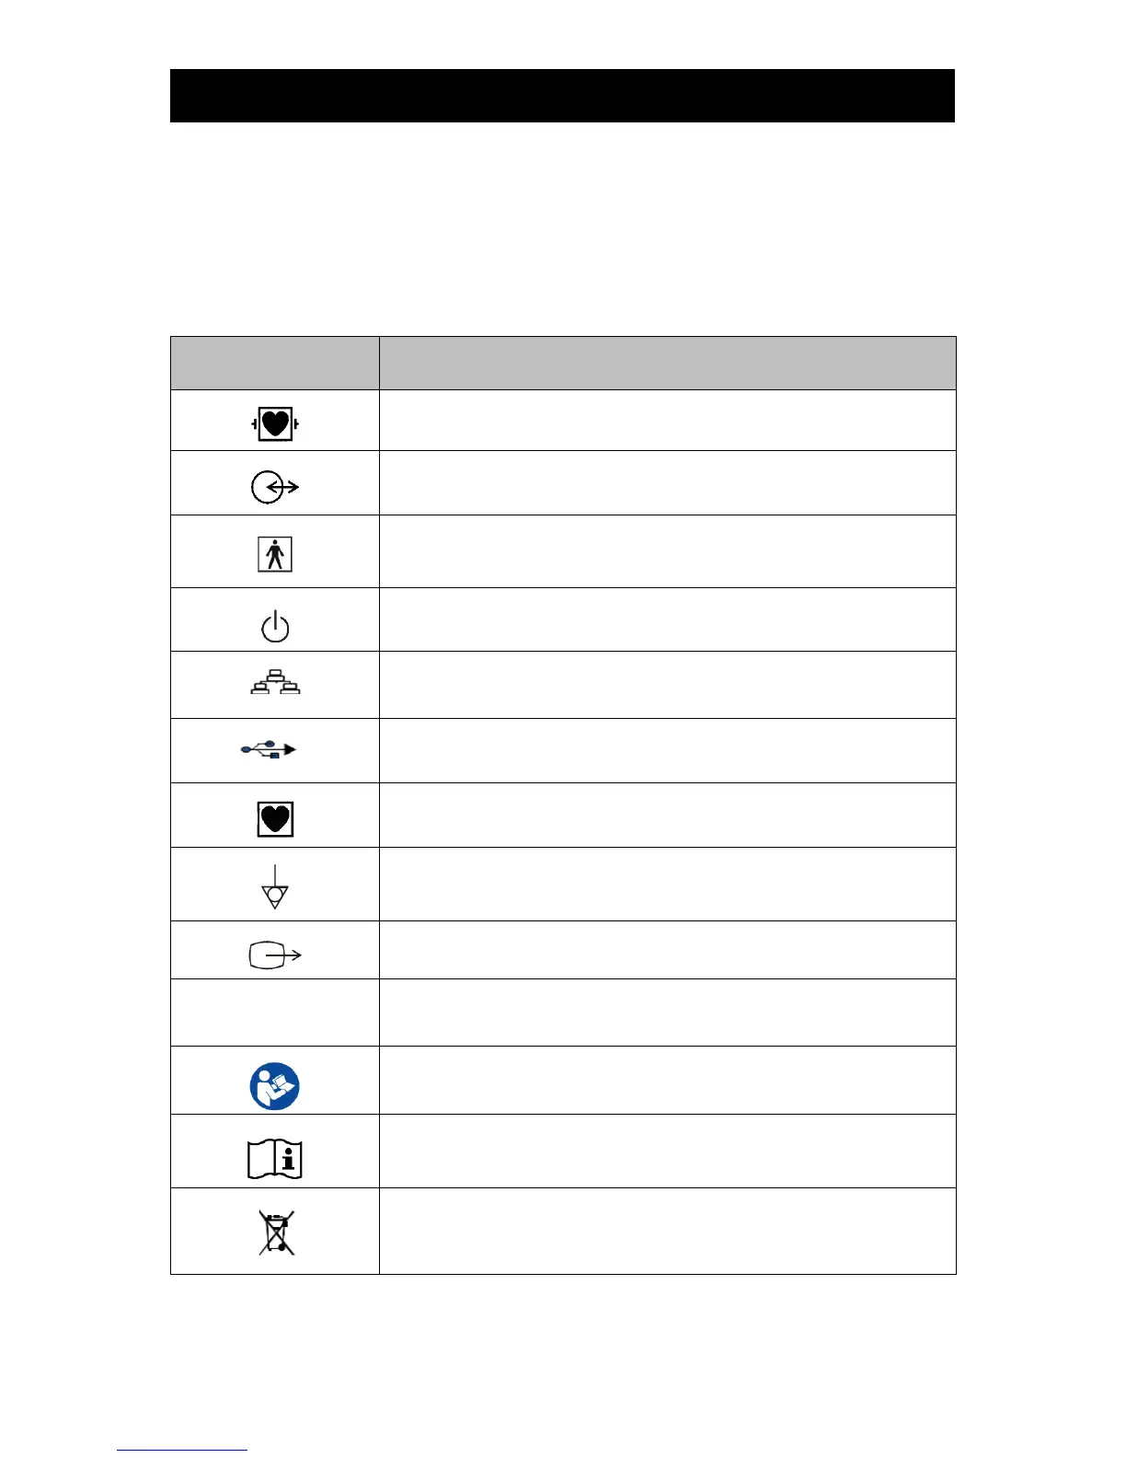Click the power standby symbol
1126x1458 pixels.
(x=275, y=627)
